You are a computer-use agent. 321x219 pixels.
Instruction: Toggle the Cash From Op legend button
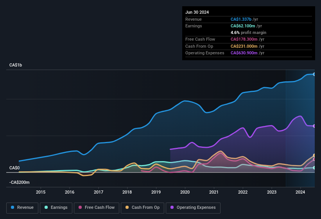click(142, 208)
